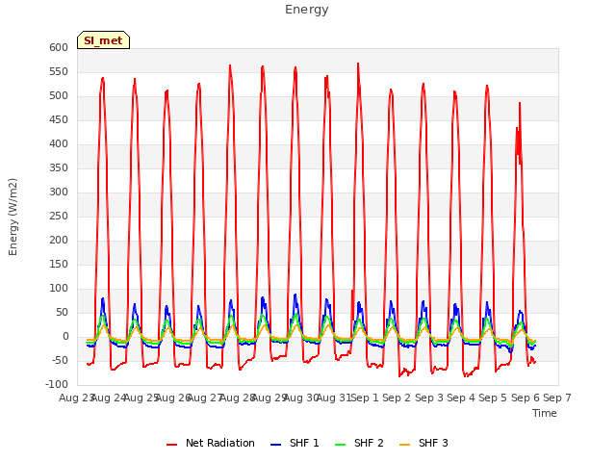Image resolution: width=616 pixels, height=462 pixels.
Task: Click the Energy (W/m2) y-axis label
Action: (13, 217)
